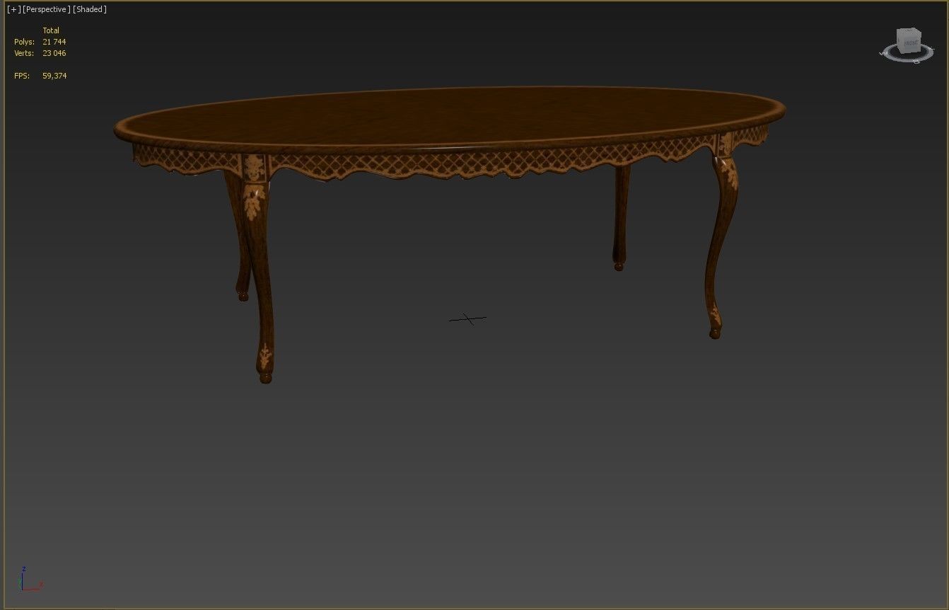The width and height of the screenshot is (949, 610).
Task: Click the Verts count 23 046
Action: point(54,53)
